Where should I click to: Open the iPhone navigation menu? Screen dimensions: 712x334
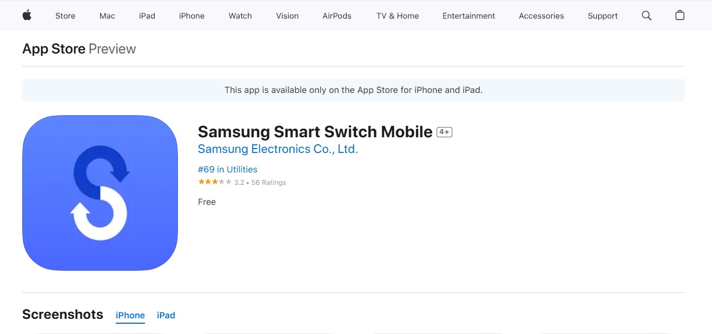pyautogui.click(x=192, y=16)
